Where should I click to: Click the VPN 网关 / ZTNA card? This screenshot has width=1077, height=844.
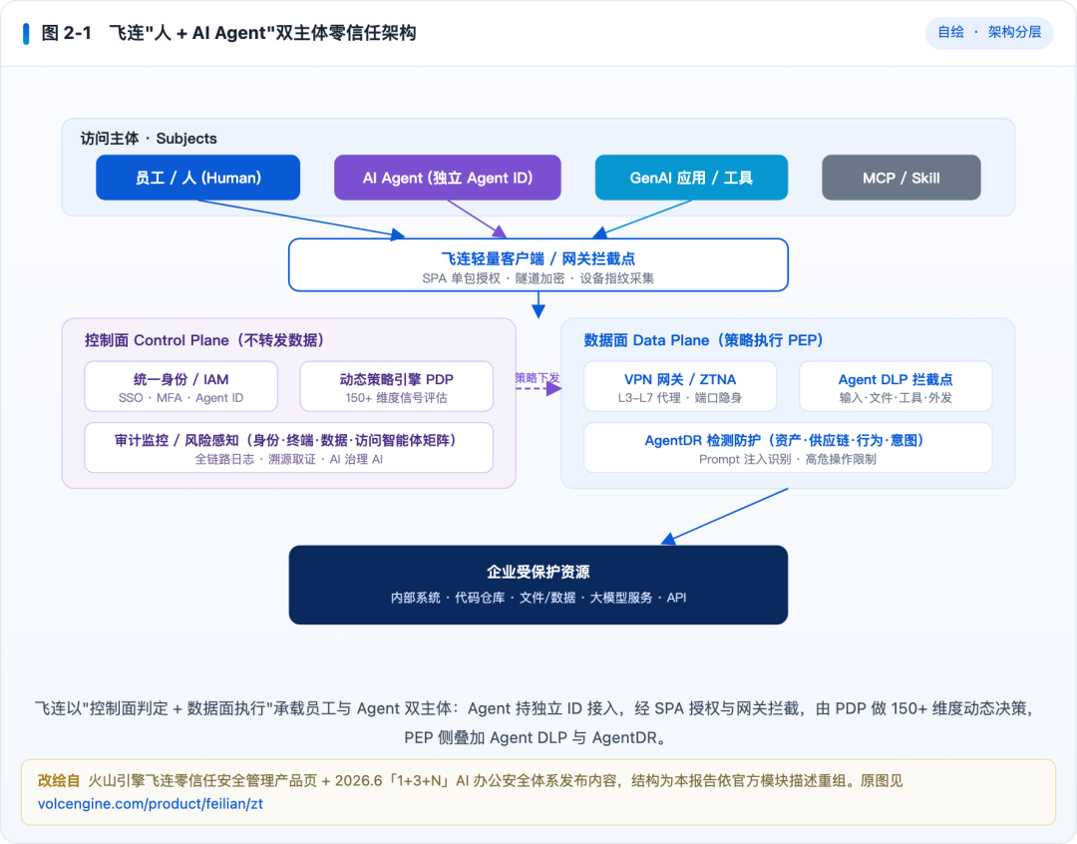[680, 387]
